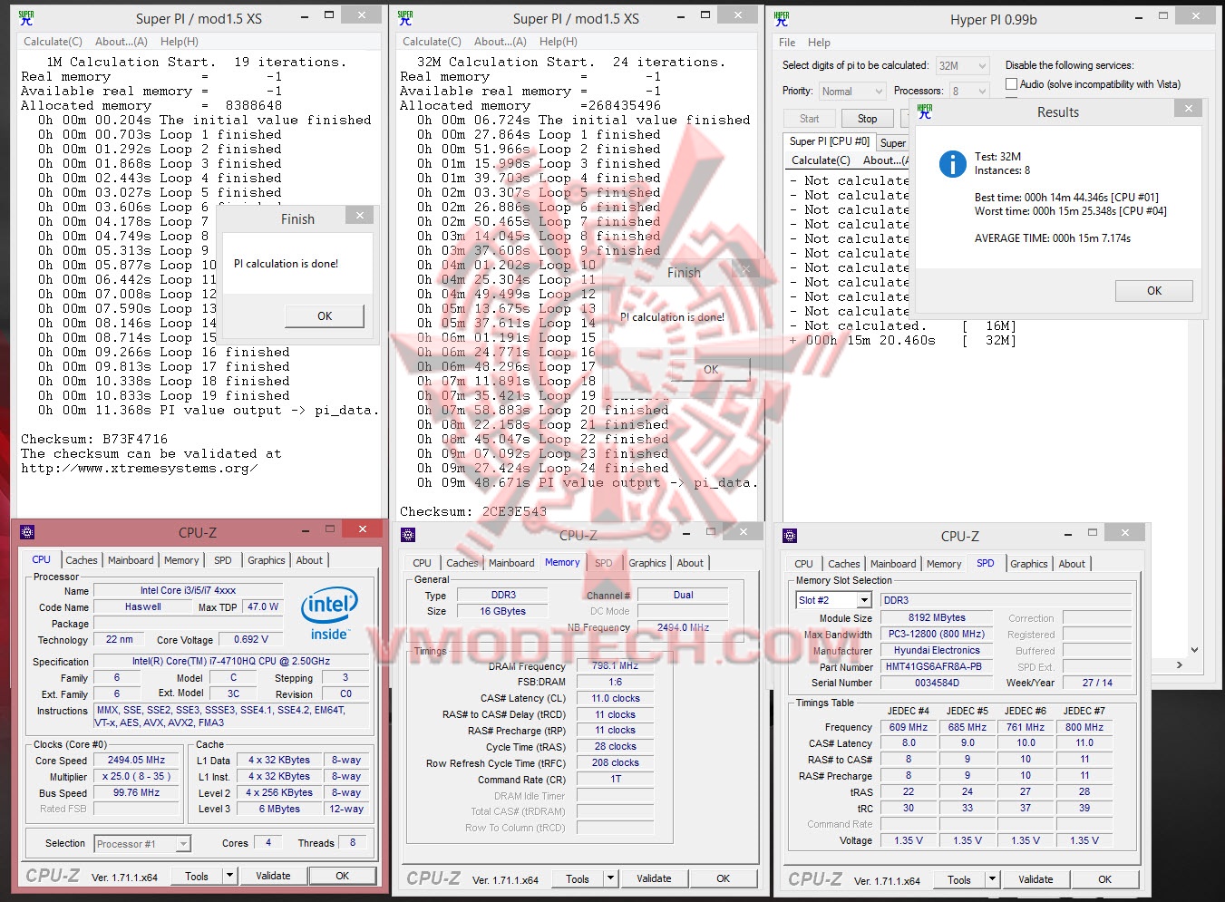Click the '11.0 clocks' CAS# Latency value
1225x902 pixels.
pyautogui.click(x=616, y=698)
